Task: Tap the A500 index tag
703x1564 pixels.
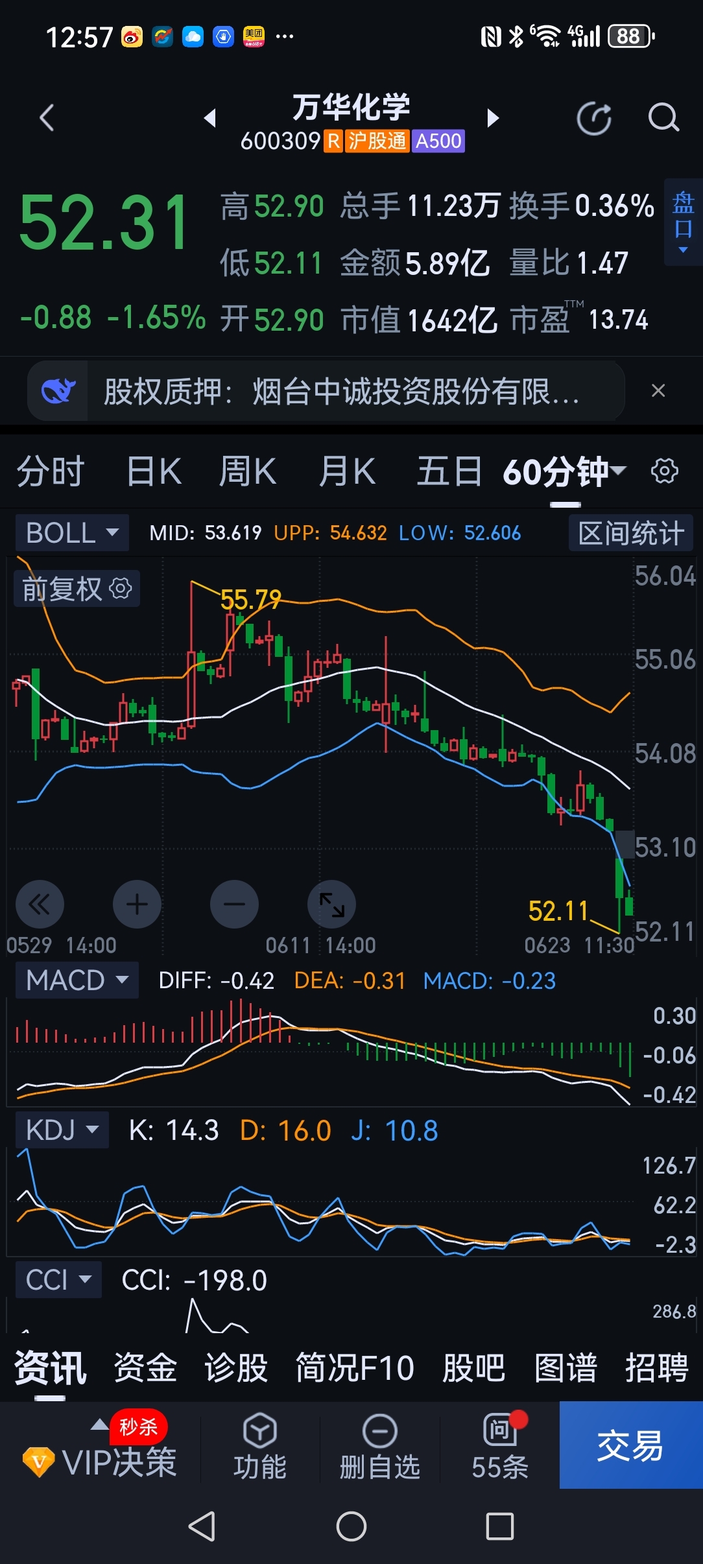Action: 438,141
